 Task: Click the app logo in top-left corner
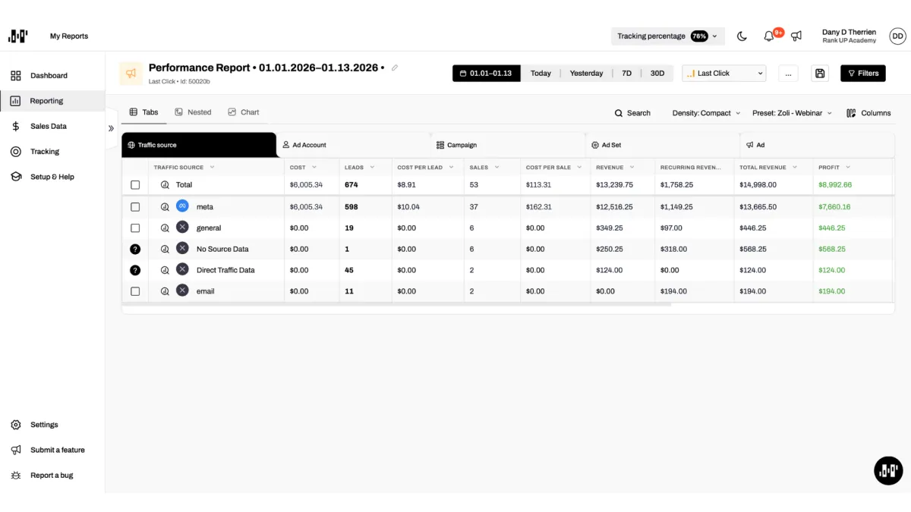pyautogui.click(x=17, y=36)
